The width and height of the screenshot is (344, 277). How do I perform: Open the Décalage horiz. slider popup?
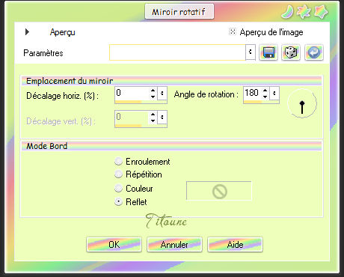pos(162,94)
